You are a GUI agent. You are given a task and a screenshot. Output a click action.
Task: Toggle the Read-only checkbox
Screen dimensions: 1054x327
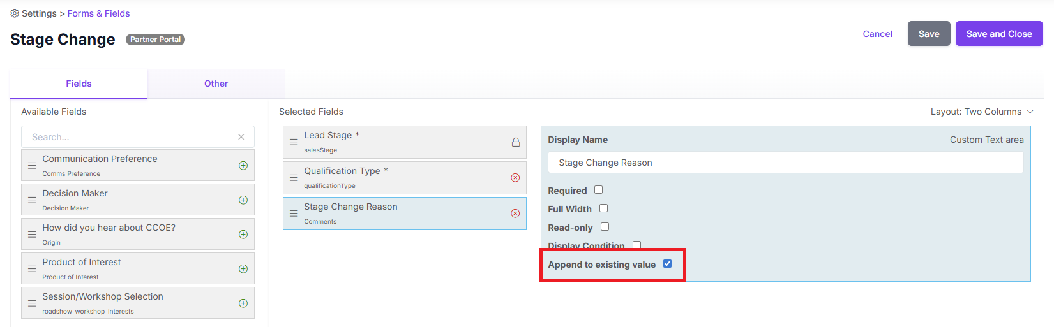(605, 227)
